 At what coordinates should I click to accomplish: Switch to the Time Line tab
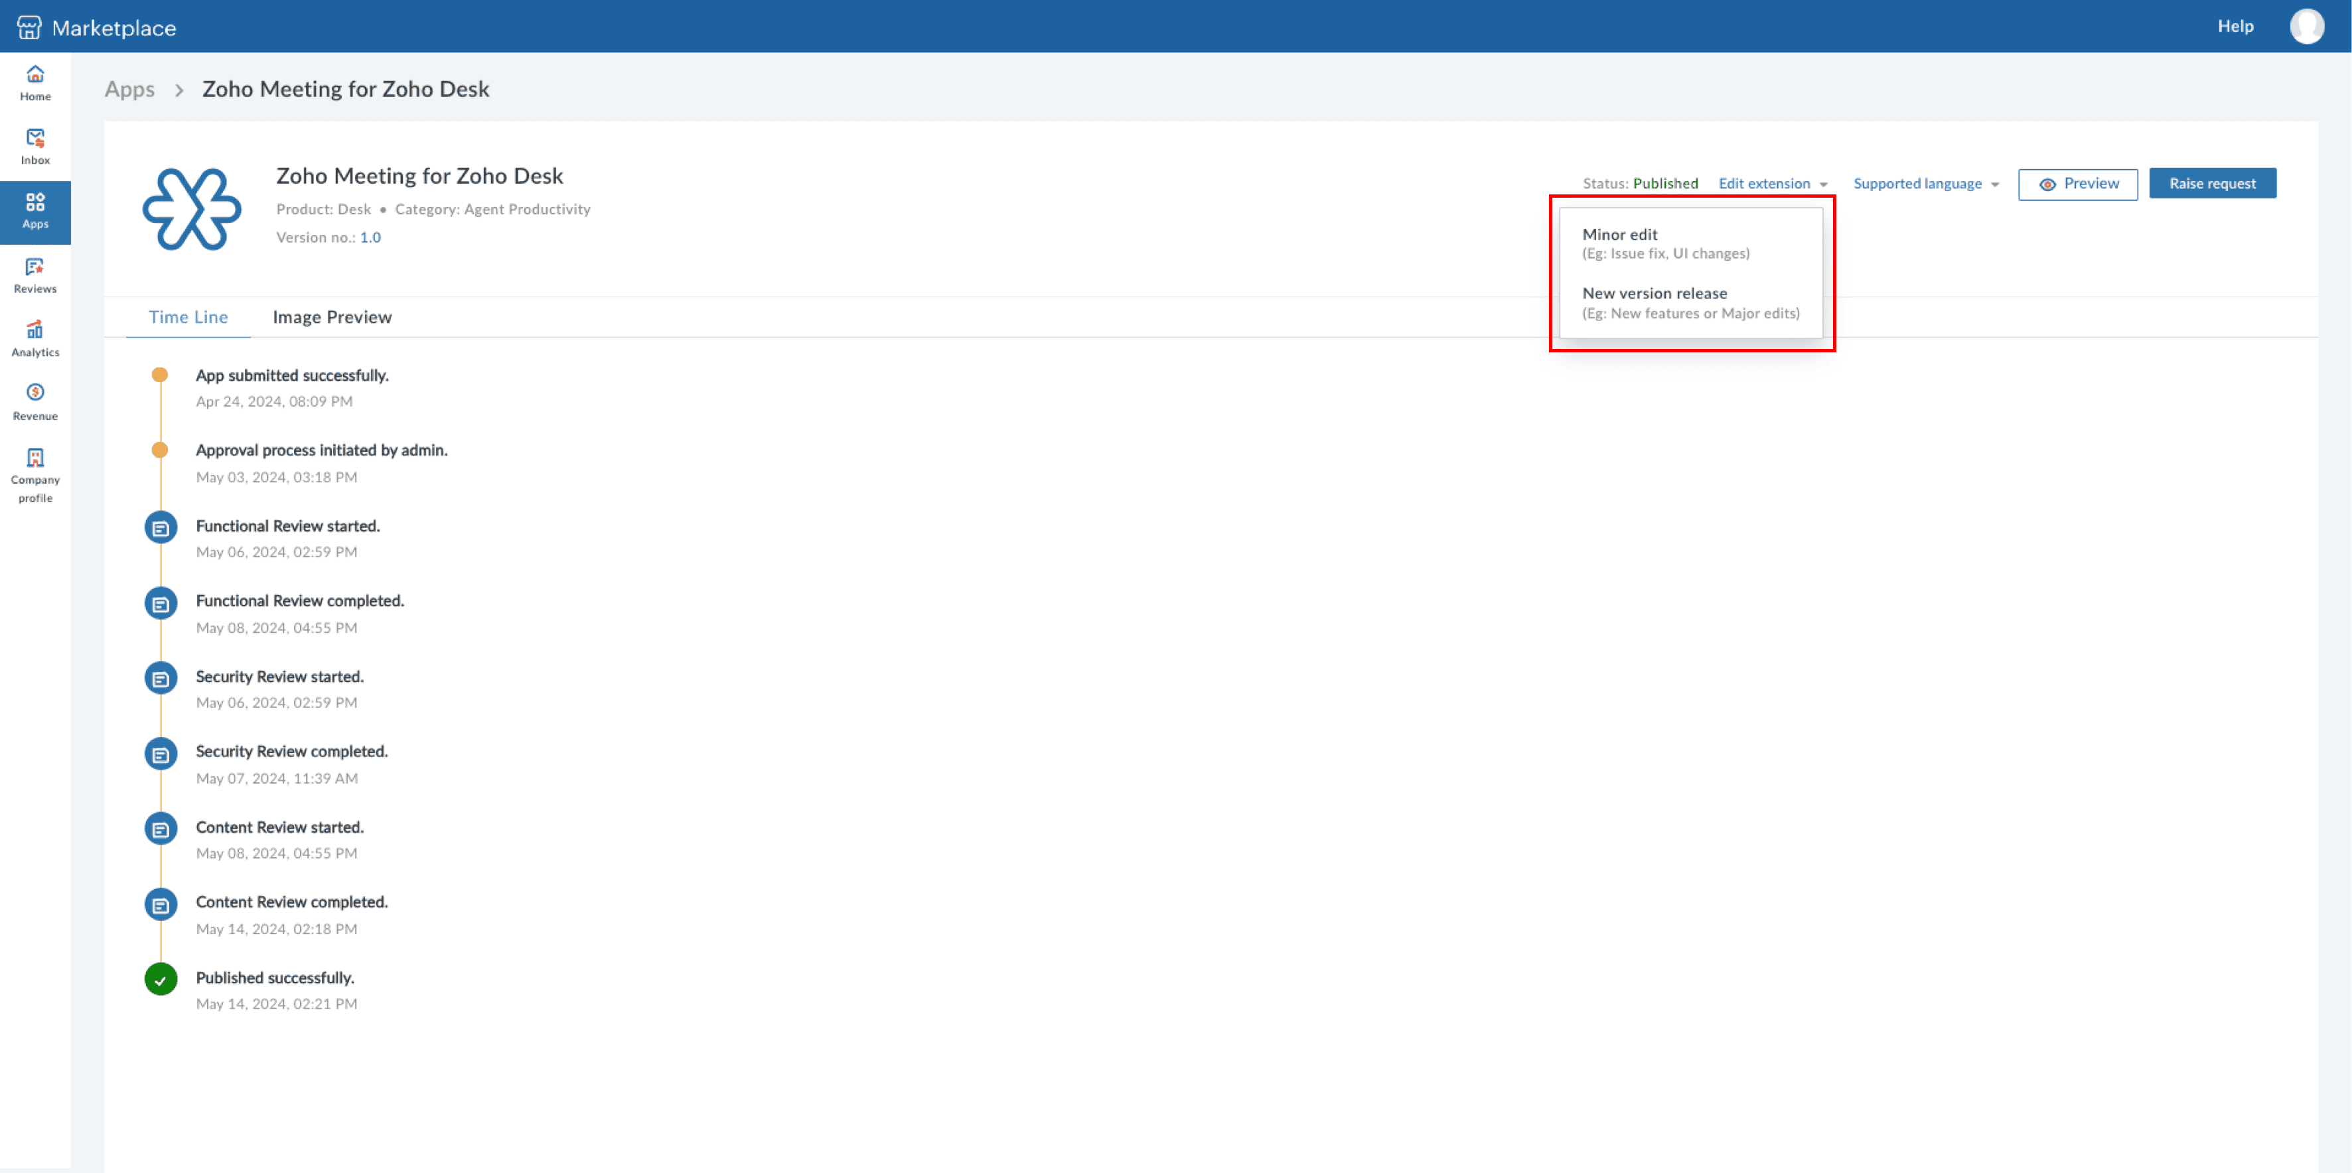click(x=188, y=316)
